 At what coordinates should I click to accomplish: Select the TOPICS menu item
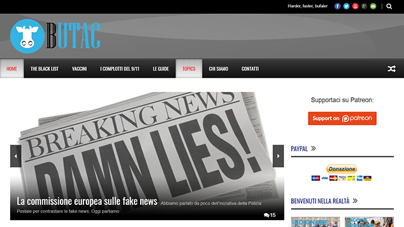pyautogui.click(x=189, y=69)
